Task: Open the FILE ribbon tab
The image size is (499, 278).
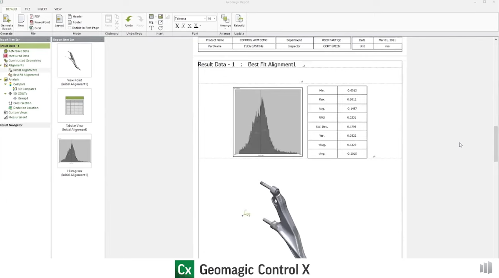Action: pyautogui.click(x=28, y=9)
